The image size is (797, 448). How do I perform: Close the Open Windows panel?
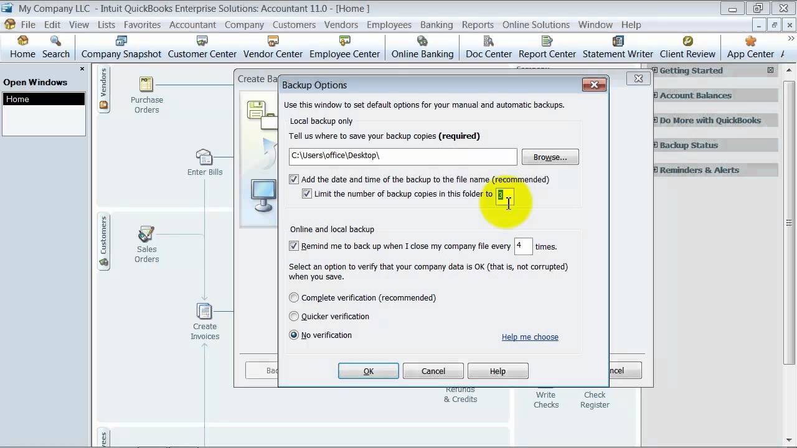82,69
